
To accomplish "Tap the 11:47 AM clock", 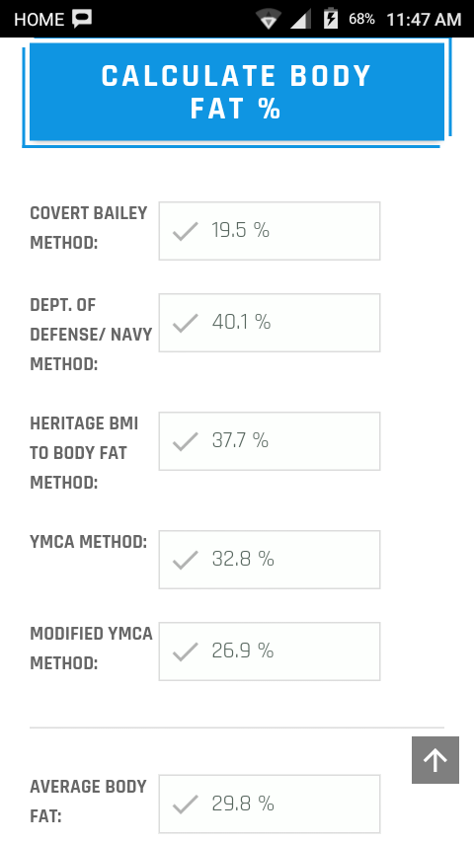I will [x=424, y=20].
